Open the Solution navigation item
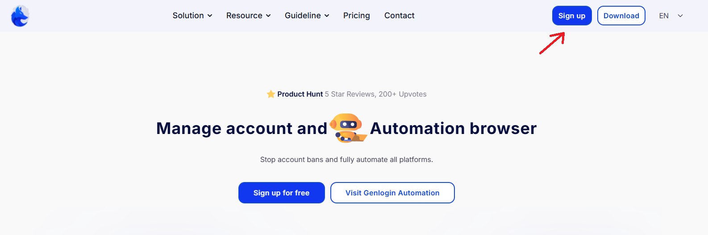This screenshot has width=708, height=235. (188, 16)
